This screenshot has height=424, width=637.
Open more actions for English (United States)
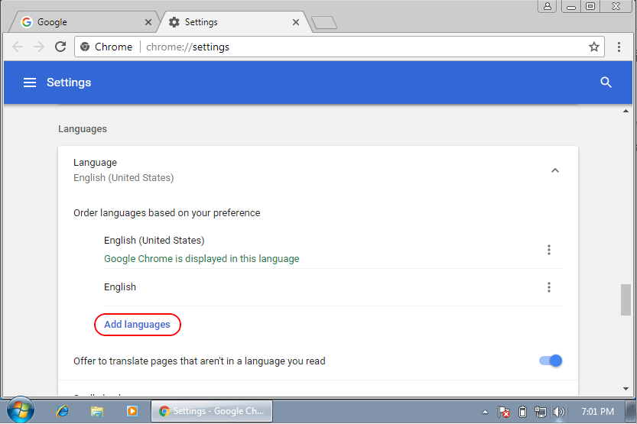(549, 250)
